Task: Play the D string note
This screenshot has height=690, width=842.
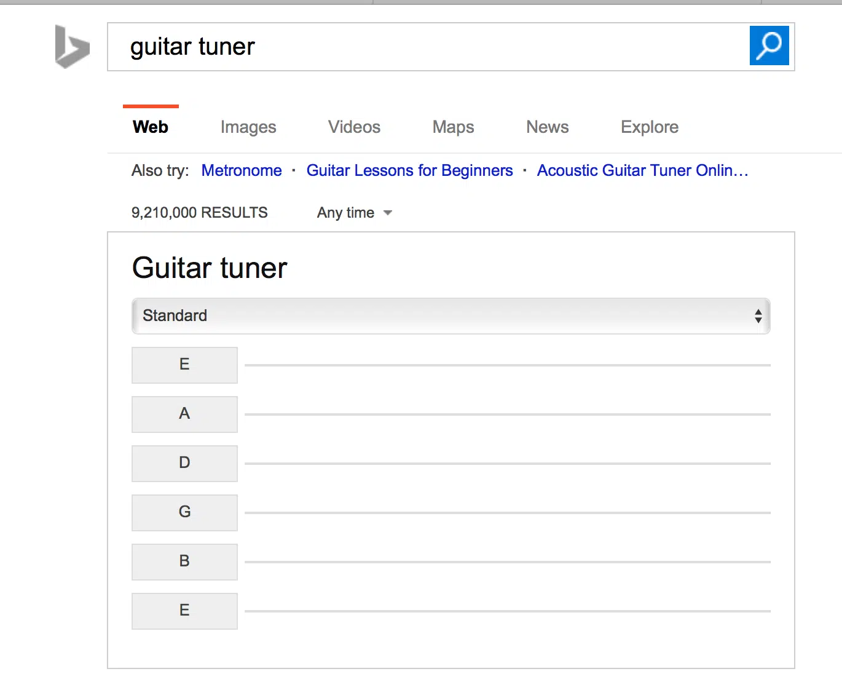Action: [x=184, y=463]
